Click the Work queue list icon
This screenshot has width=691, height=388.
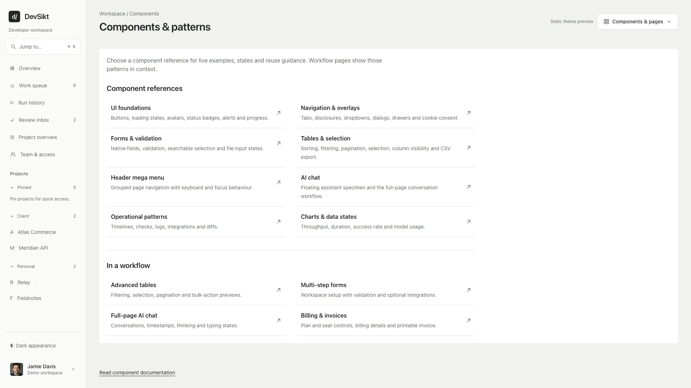point(12,86)
